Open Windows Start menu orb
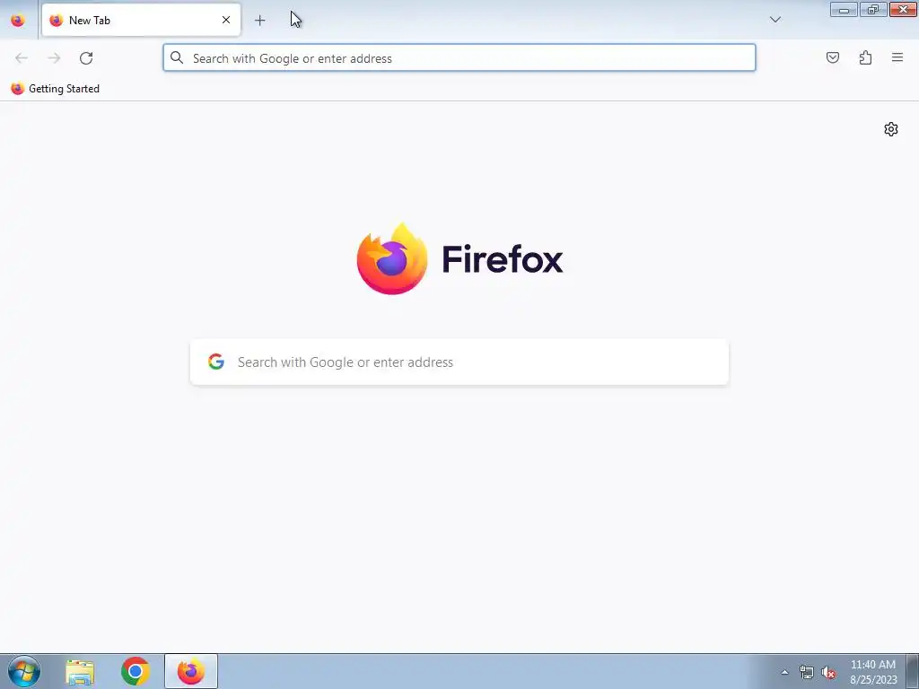Image resolution: width=919 pixels, height=689 pixels. [x=24, y=671]
